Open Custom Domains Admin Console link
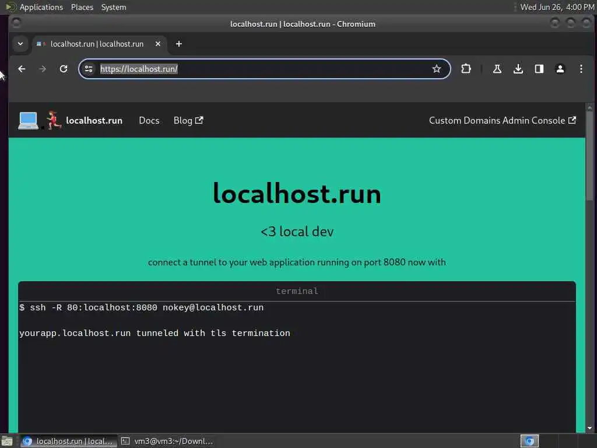The height and width of the screenshot is (448, 597). [502, 120]
